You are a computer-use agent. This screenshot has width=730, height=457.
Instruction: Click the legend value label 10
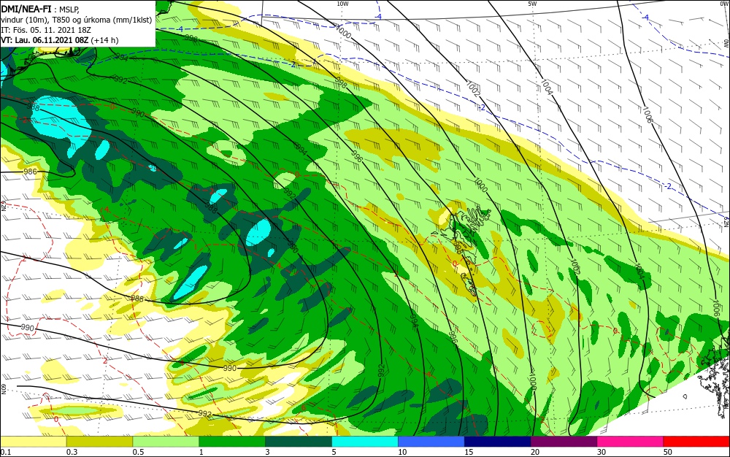click(402, 452)
